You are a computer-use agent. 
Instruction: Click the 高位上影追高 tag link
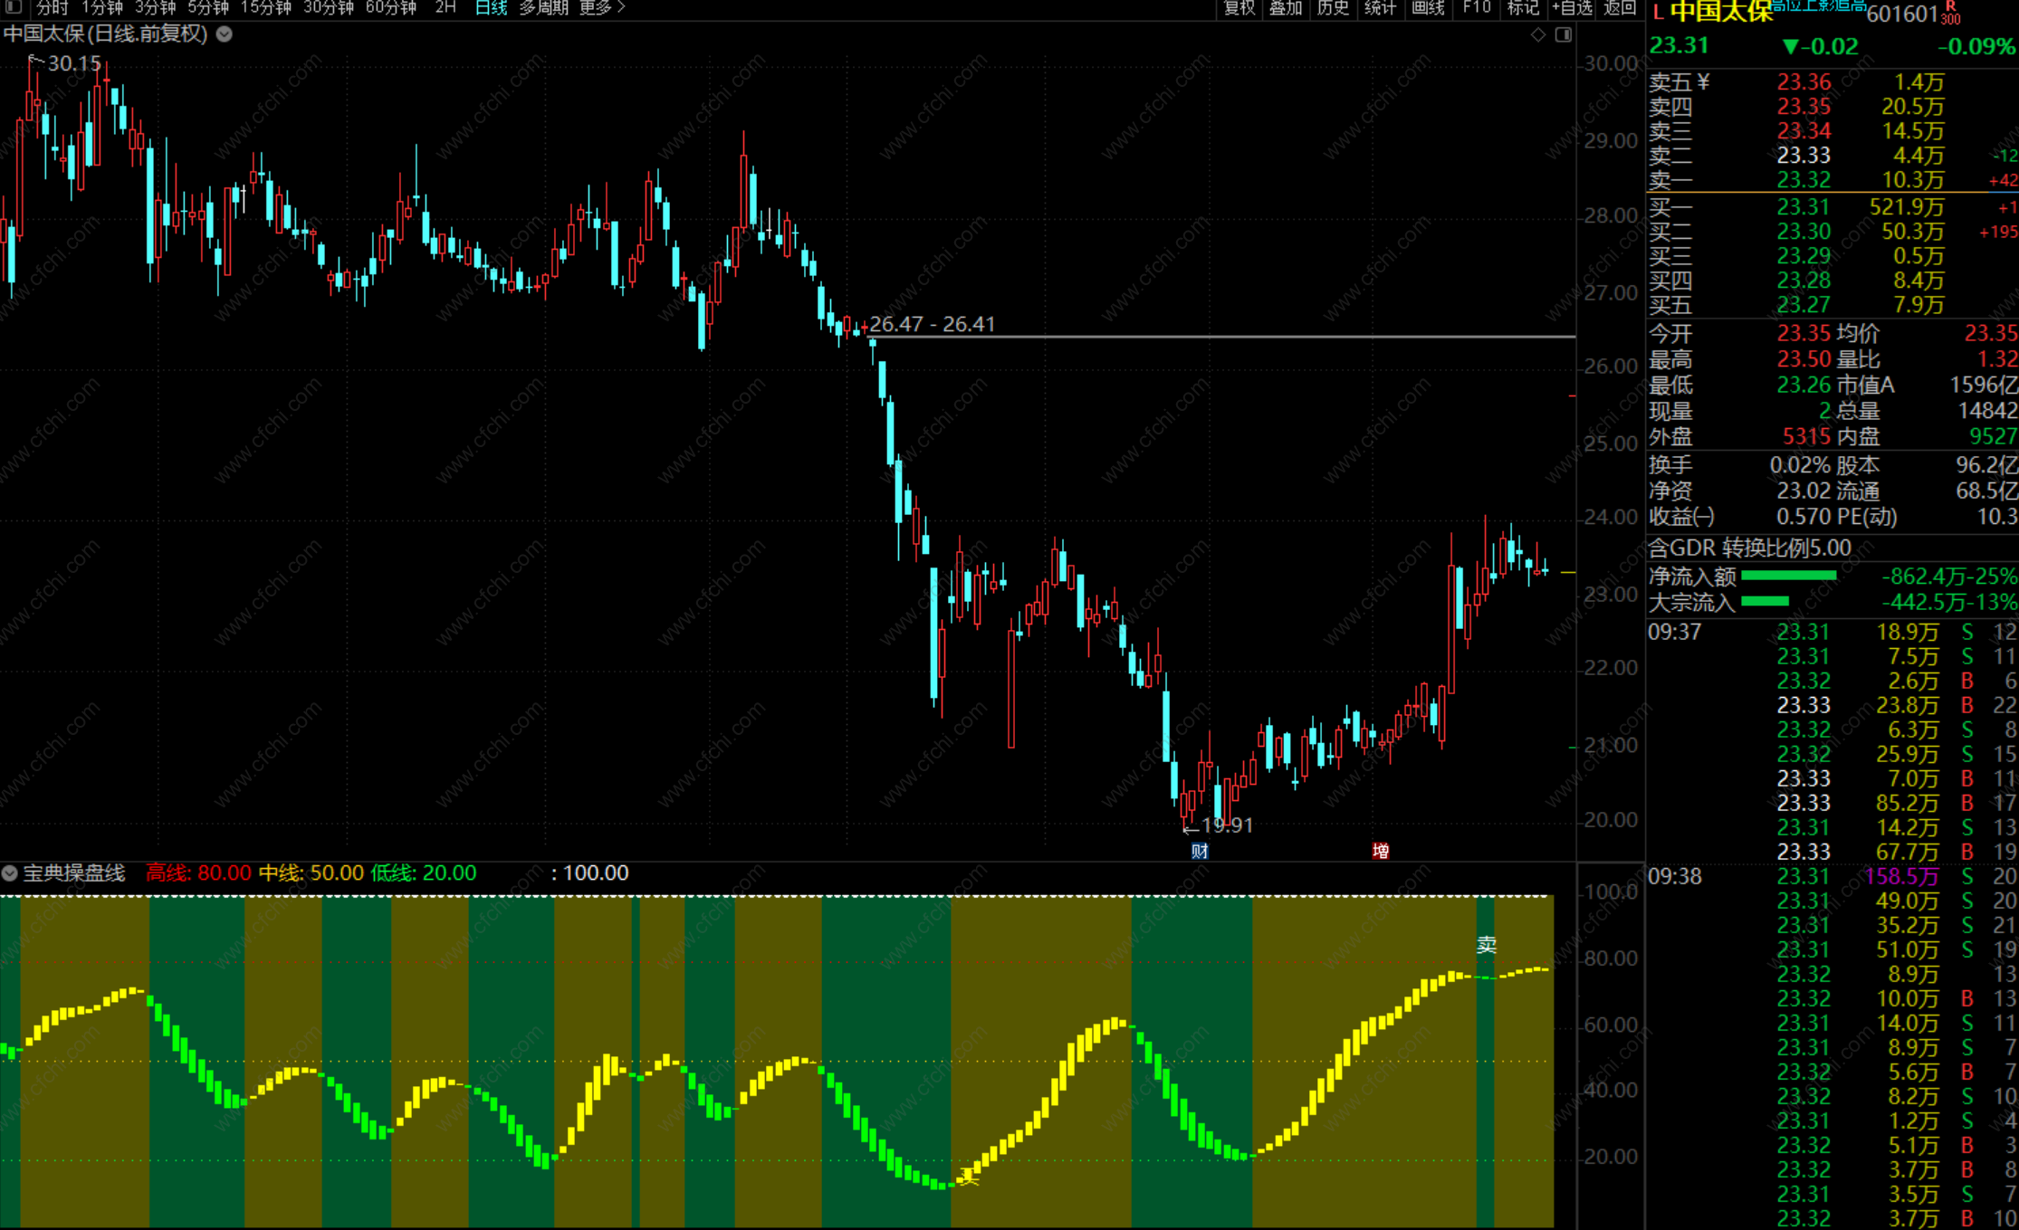[1818, 6]
